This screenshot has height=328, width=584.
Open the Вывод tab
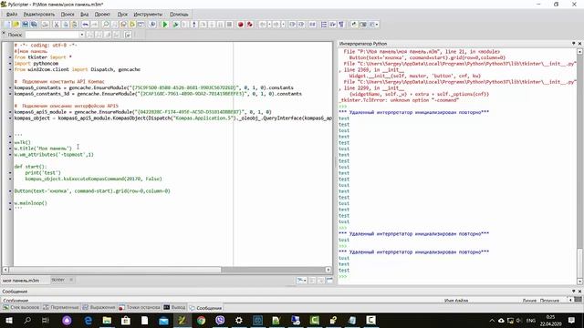point(174,308)
